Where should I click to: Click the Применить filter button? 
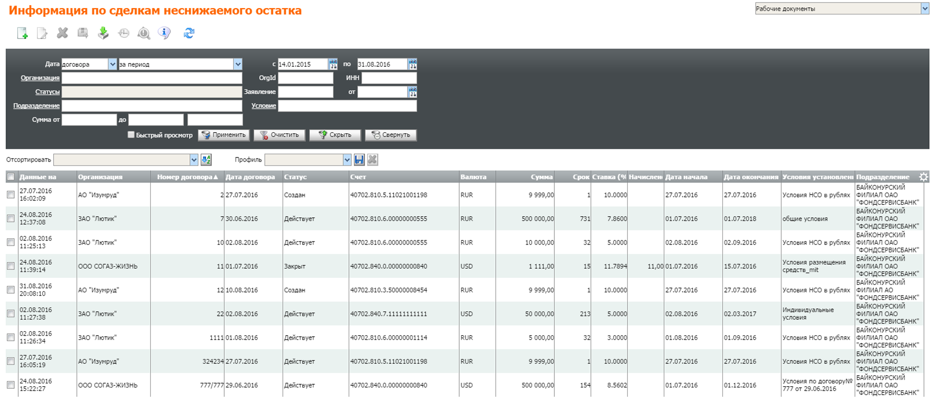(224, 135)
